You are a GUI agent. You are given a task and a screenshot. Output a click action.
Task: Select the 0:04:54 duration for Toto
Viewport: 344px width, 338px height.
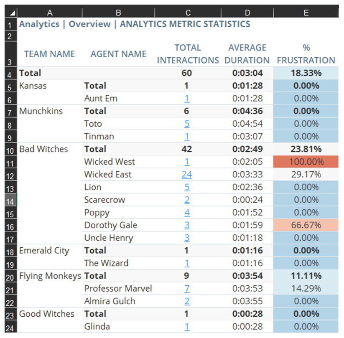click(x=247, y=124)
